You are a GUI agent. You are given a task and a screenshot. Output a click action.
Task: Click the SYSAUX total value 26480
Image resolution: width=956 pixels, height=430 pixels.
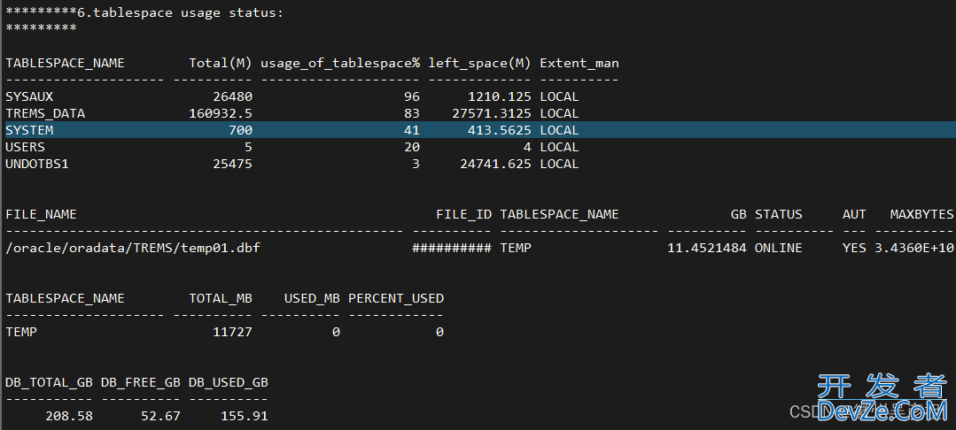[232, 96]
